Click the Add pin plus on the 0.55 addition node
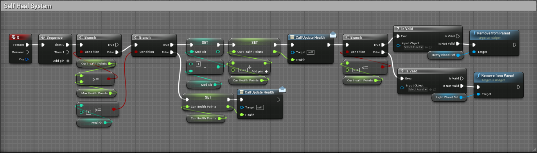Viewport: 537px width, 153px height. pos(266,71)
